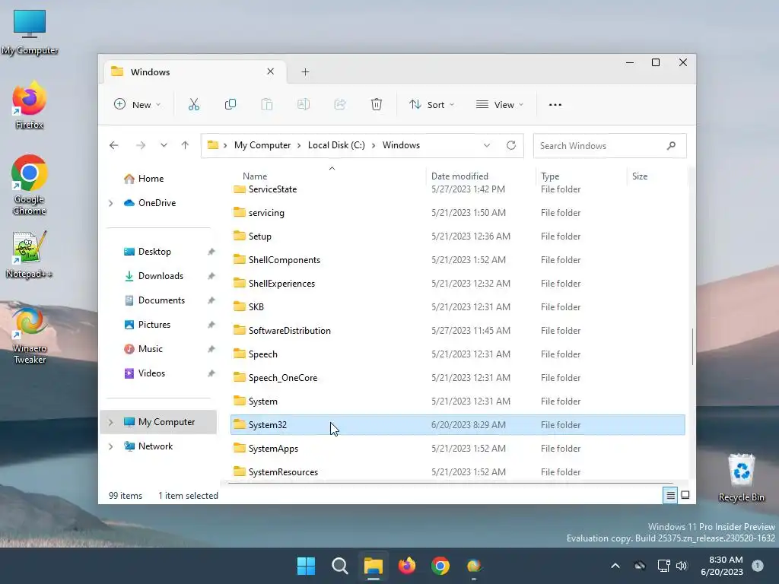Click the search magnifier in Search Windows
Screen dimensions: 779x584
tap(671, 145)
